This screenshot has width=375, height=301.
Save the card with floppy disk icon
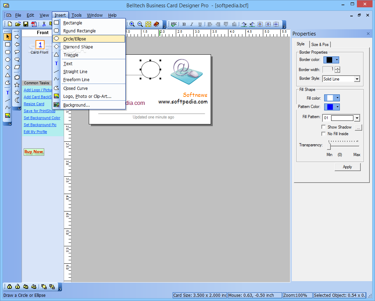25,24
